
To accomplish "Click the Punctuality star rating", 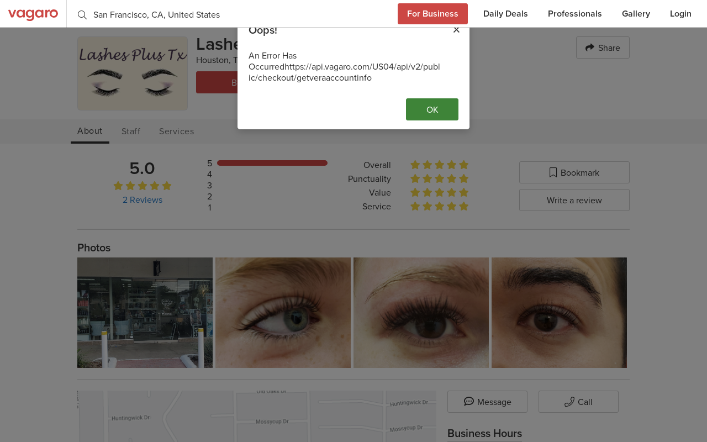I will click(439, 178).
